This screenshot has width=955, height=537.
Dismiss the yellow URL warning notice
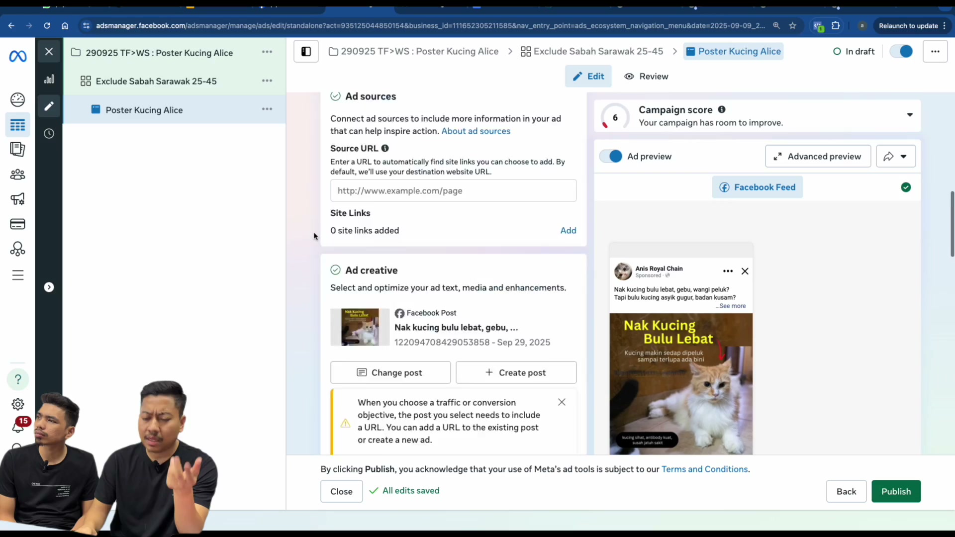click(x=562, y=402)
